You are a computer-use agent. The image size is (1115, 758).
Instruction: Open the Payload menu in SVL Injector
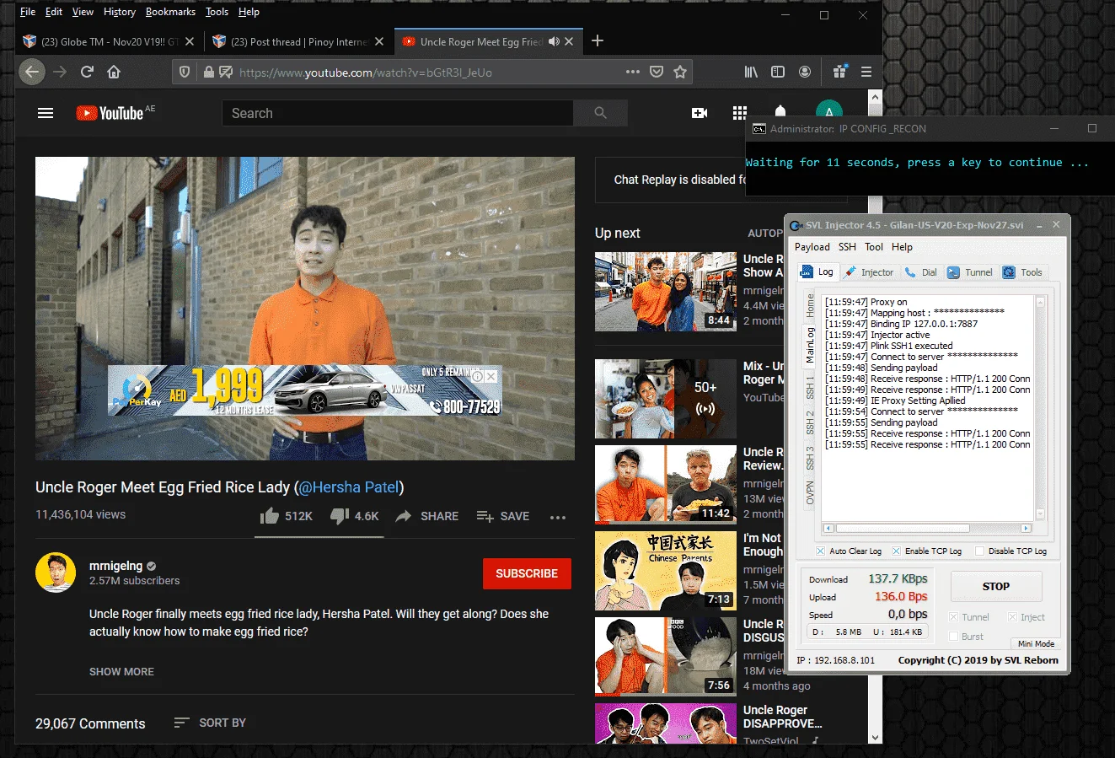[x=812, y=247]
